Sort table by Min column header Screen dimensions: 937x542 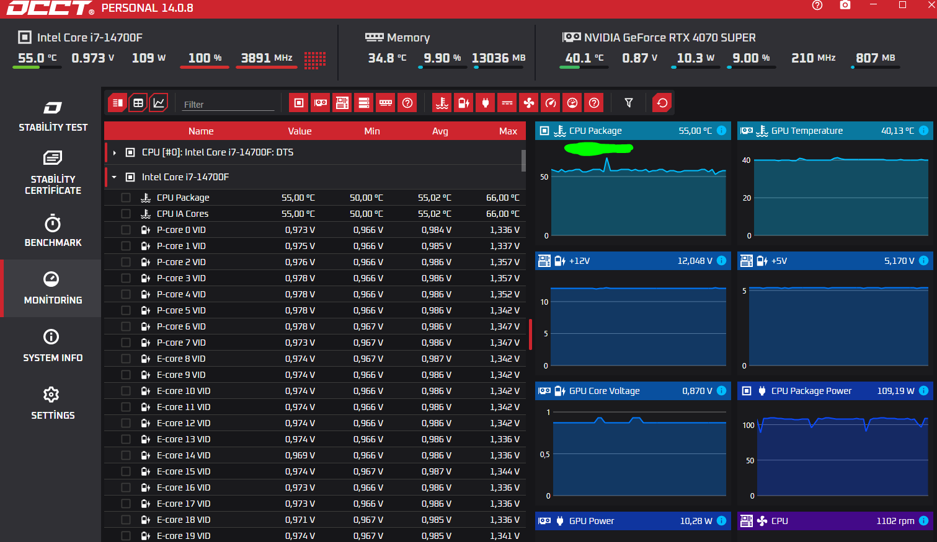pos(372,131)
